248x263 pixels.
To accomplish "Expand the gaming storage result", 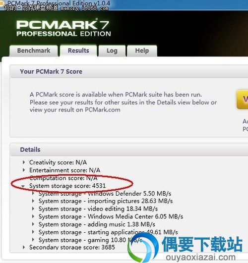I will 33,240.
